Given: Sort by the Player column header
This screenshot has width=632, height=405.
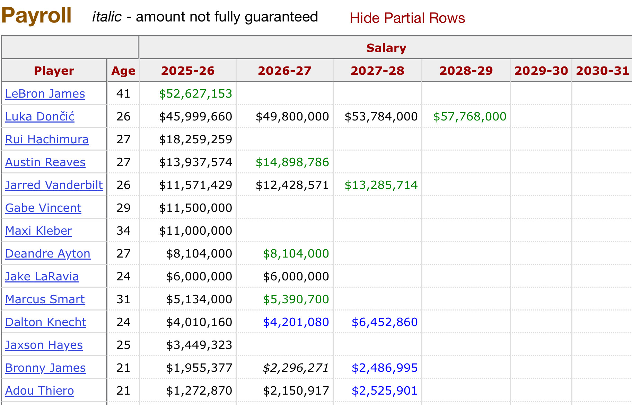Looking at the screenshot, I should (x=54, y=71).
